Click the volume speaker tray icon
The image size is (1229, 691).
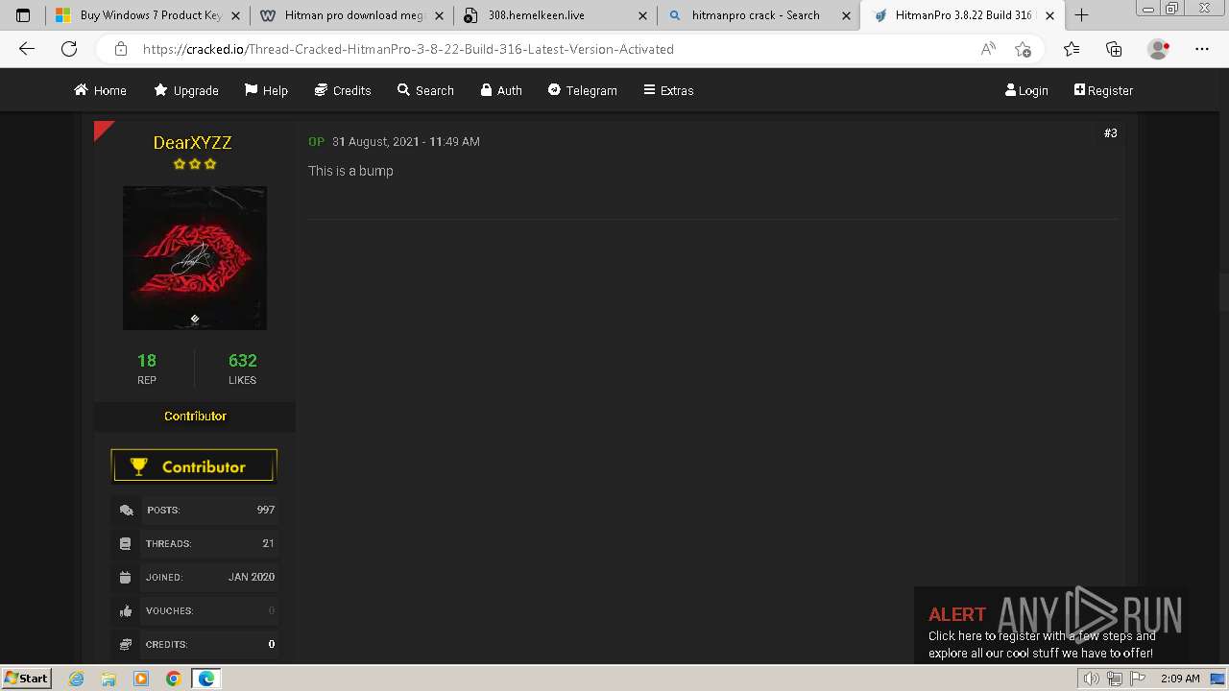pyautogui.click(x=1093, y=679)
